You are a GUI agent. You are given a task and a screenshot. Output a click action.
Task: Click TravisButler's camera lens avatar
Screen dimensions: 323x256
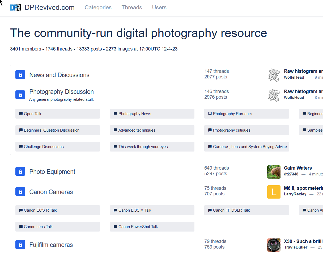point(274,245)
